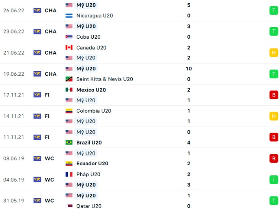The height and width of the screenshot is (210, 280).
Task: Open the Brazil U20 team link
Action: pos(89,142)
